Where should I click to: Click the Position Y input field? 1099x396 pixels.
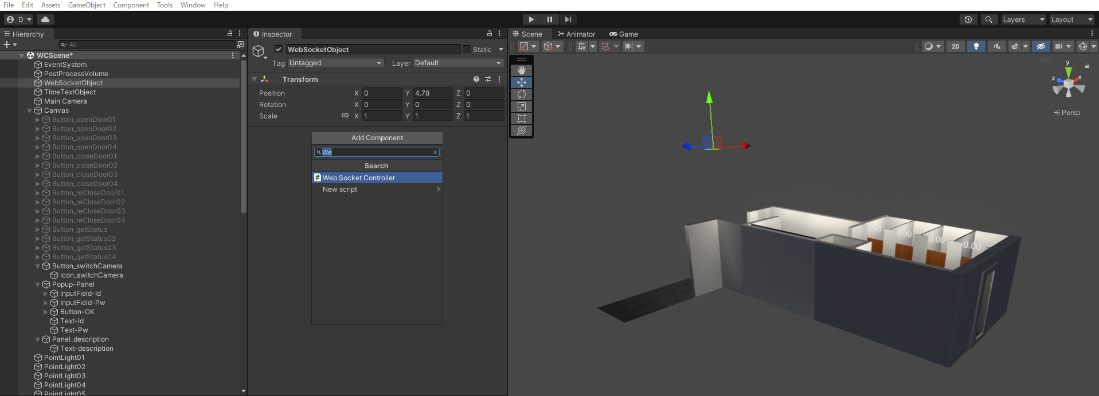[433, 93]
